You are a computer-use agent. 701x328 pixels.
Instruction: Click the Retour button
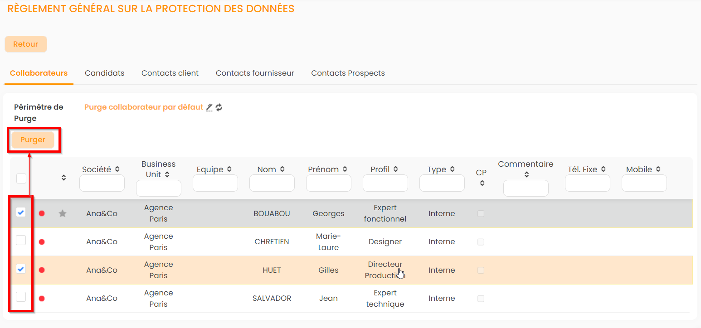pyautogui.click(x=26, y=44)
